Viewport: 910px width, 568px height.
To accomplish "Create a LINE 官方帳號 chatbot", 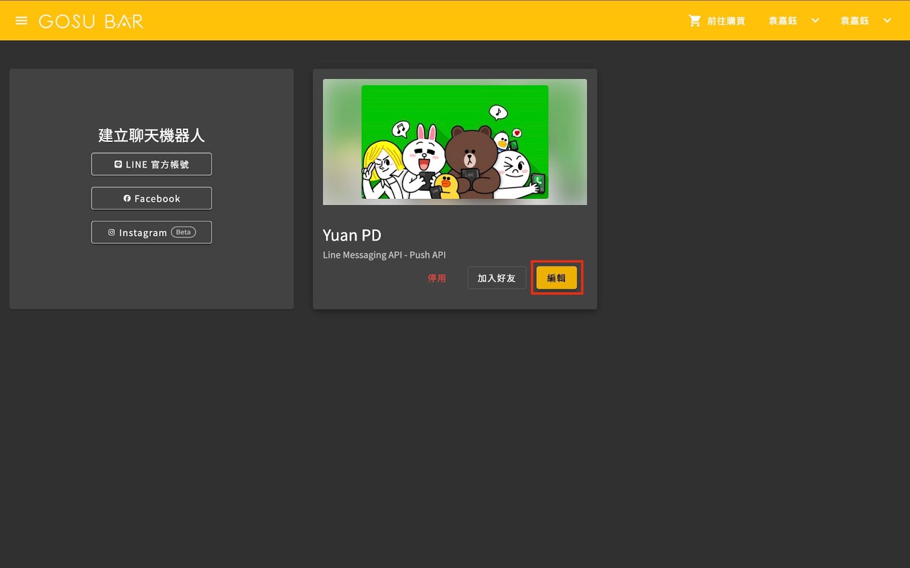I will [151, 164].
